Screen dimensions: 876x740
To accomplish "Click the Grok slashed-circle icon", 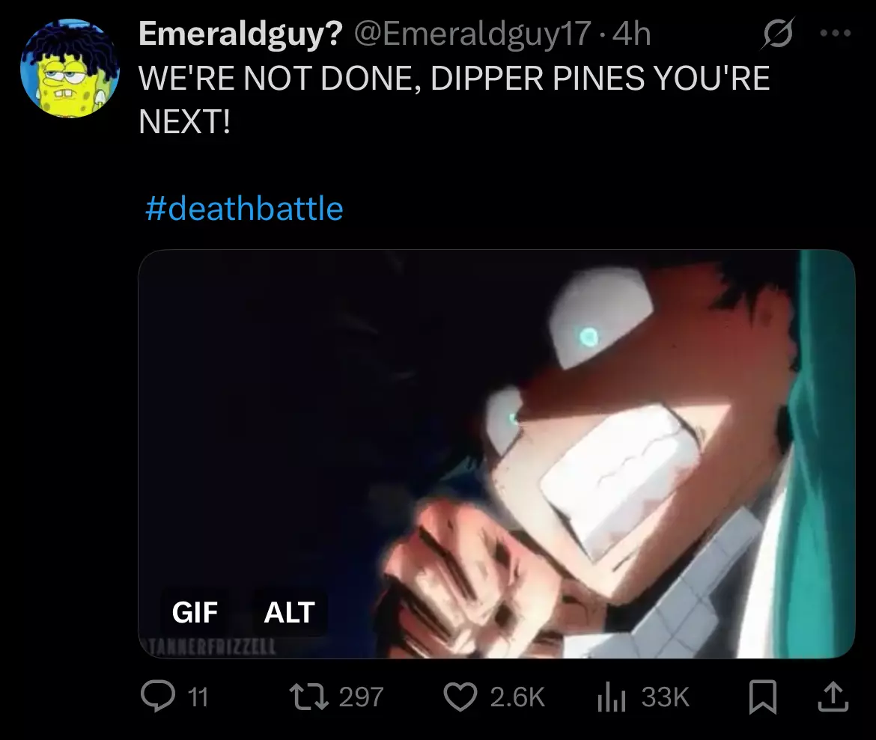I will pyautogui.click(x=777, y=34).
